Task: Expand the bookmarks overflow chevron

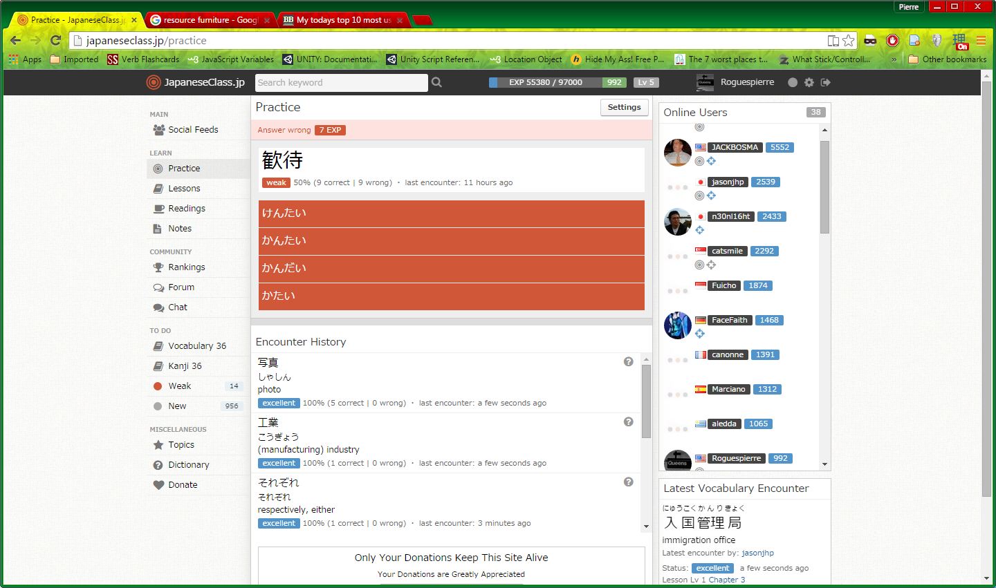Action: click(894, 59)
